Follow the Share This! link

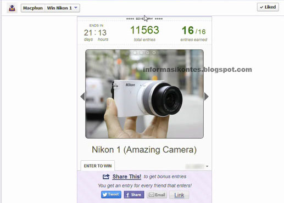point(127,177)
